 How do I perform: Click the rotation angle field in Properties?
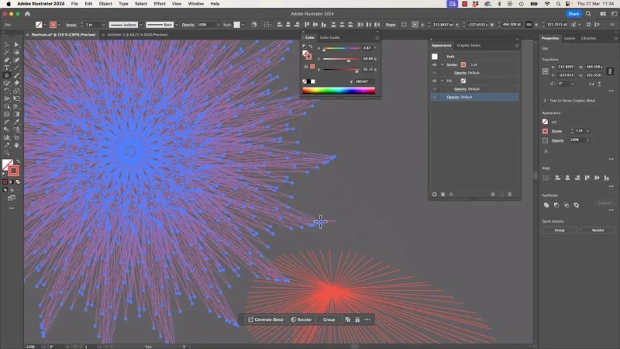564,84
